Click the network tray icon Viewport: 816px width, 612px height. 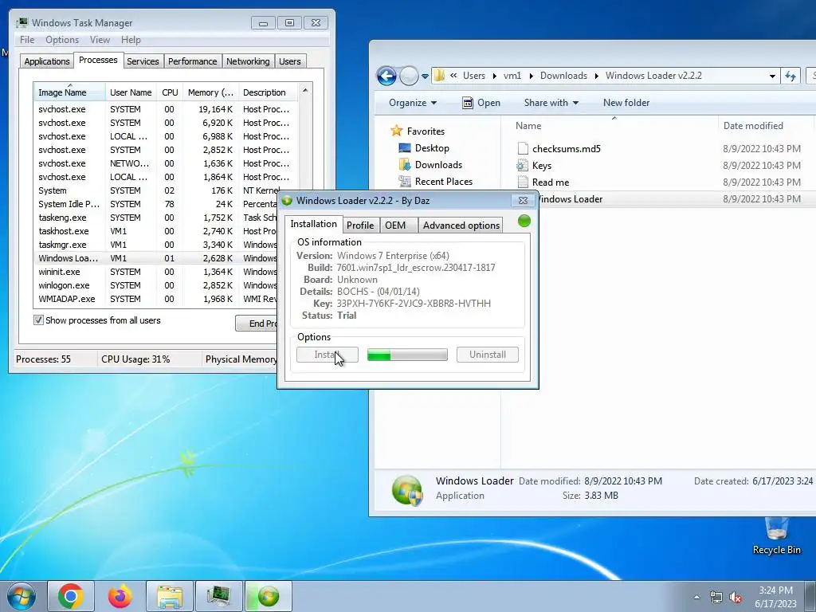pos(716,597)
